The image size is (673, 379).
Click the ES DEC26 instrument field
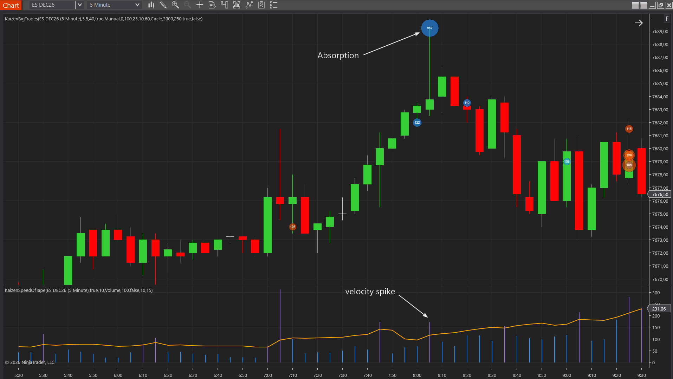53,5
